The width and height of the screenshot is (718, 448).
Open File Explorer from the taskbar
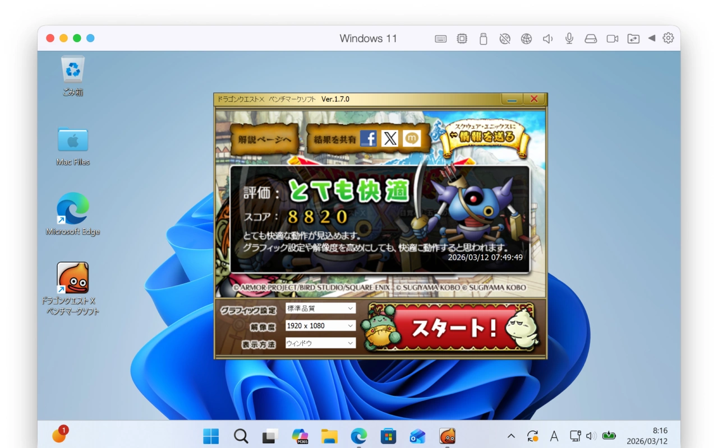(x=329, y=436)
